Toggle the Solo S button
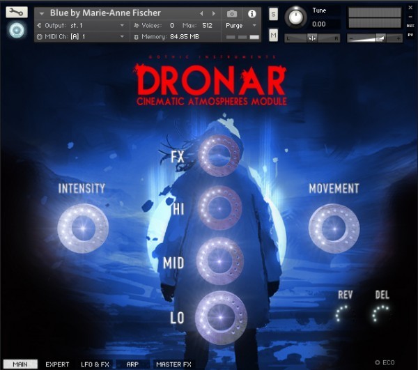This screenshot has width=418, height=370. pos(273,14)
